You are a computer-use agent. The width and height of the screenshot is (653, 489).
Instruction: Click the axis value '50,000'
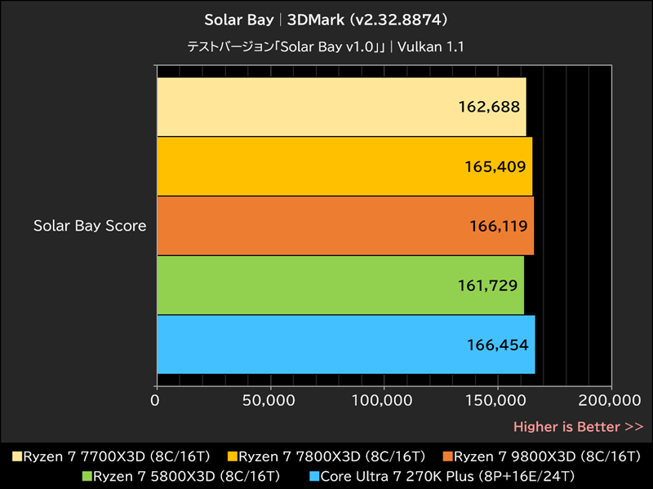[x=269, y=400]
